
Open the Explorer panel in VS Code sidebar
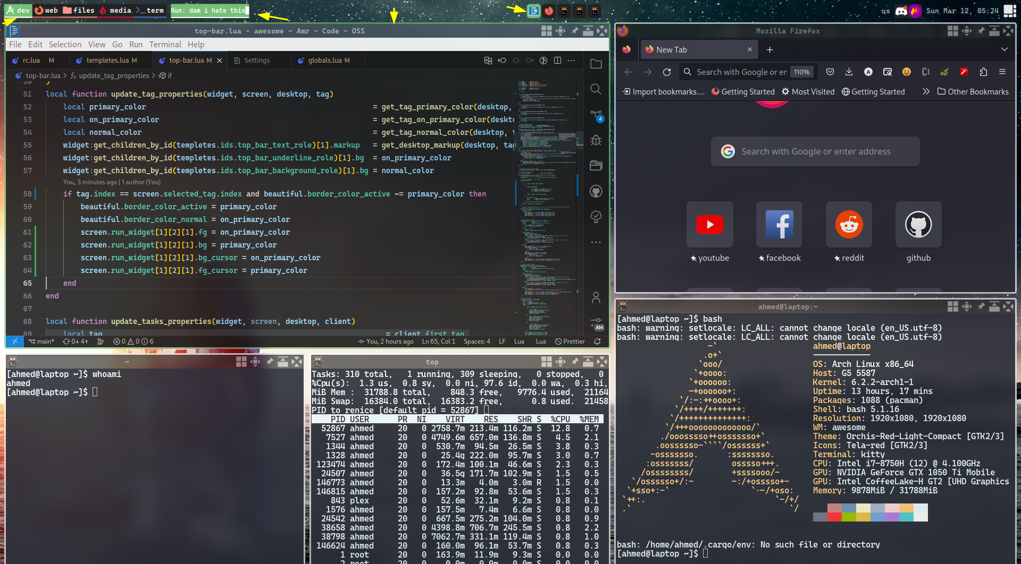pyautogui.click(x=596, y=64)
